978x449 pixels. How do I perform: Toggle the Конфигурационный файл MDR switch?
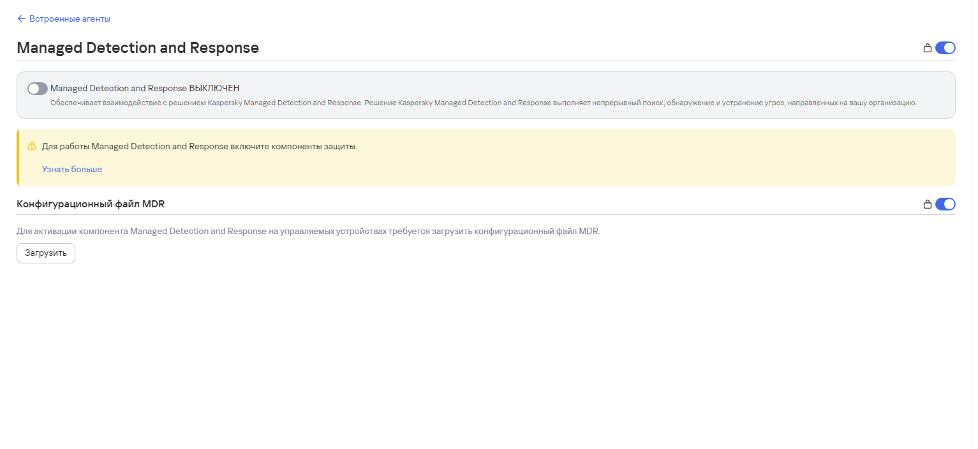click(x=945, y=204)
